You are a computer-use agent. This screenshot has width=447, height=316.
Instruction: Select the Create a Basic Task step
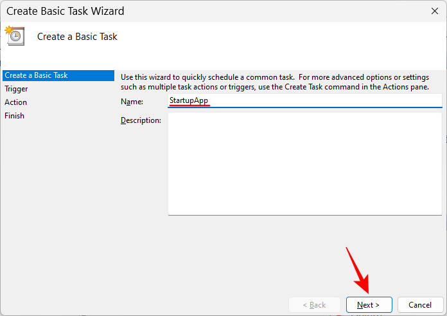coord(37,75)
